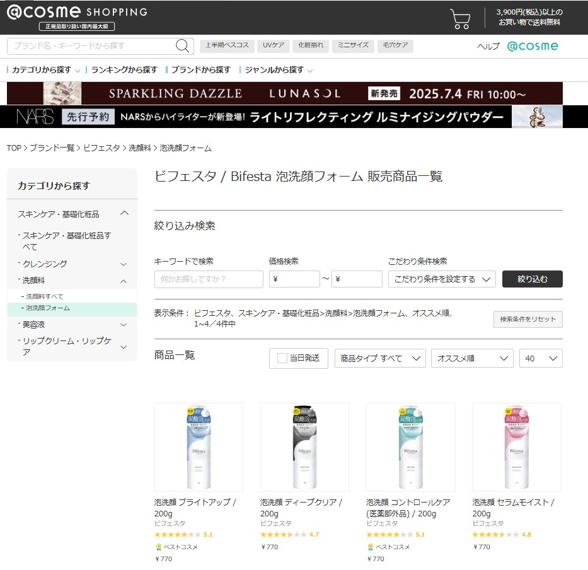The height and width of the screenshot is (570, 588).
Task: Click the maximum price field
Action: (357, 279)
